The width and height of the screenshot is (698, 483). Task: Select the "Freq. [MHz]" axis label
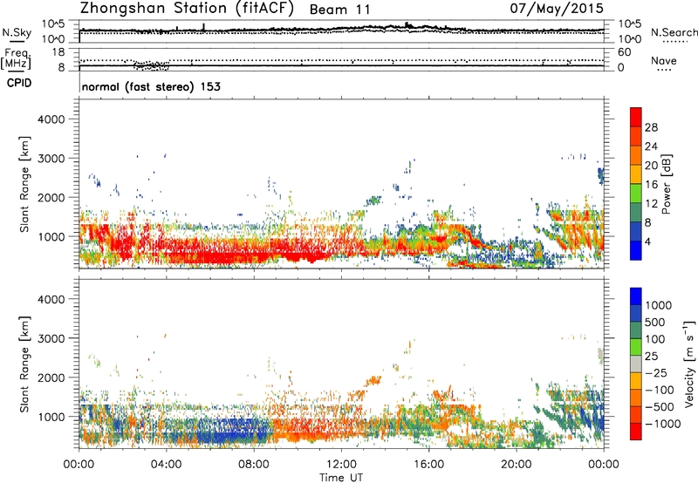tap(16, 58)
